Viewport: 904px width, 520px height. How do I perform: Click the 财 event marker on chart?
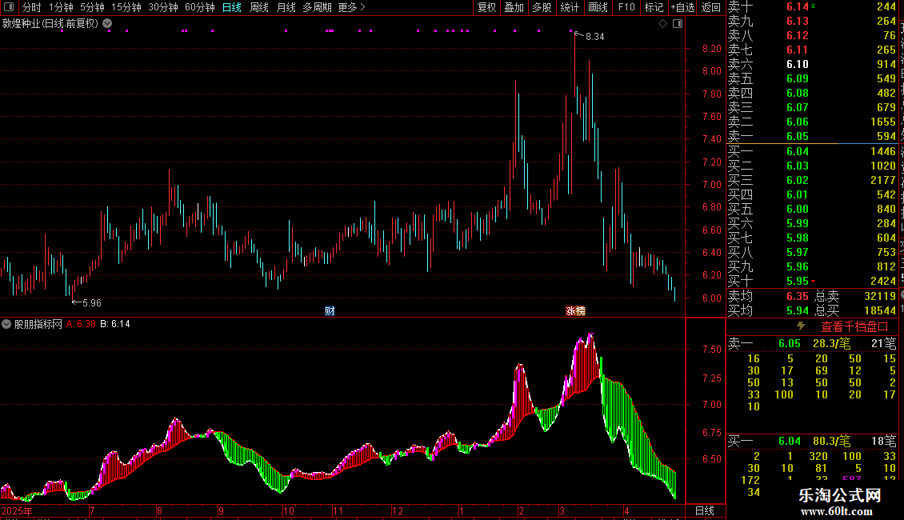point(330,310)
